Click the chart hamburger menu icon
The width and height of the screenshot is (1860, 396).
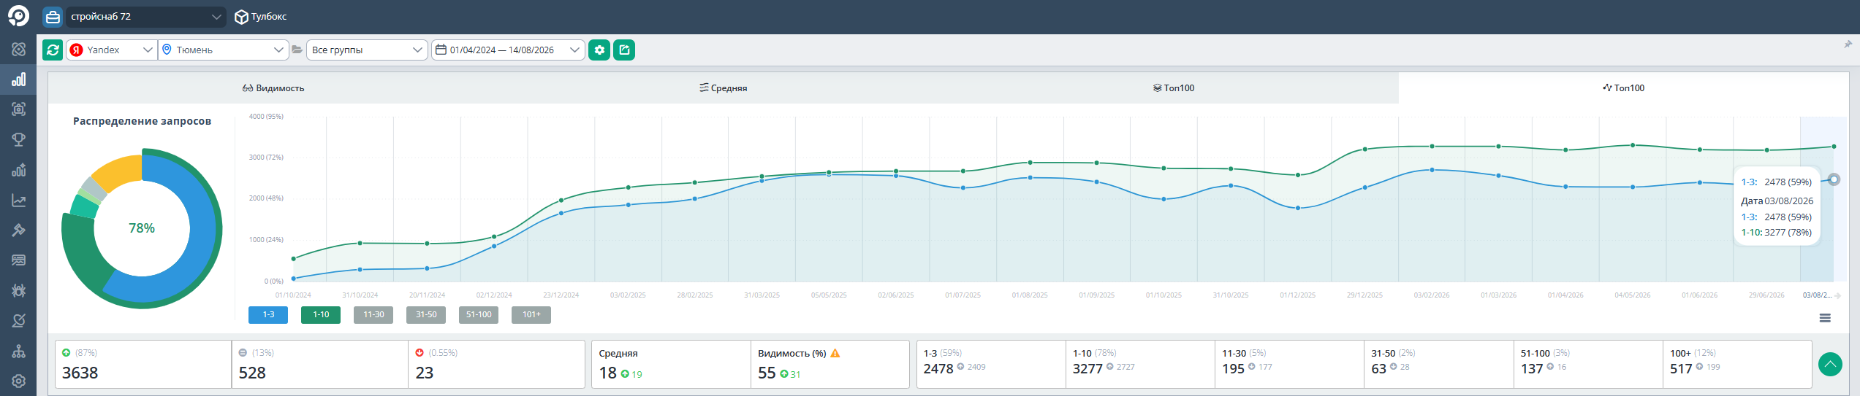1825,318
